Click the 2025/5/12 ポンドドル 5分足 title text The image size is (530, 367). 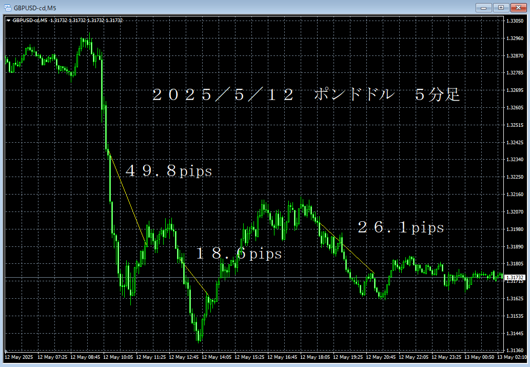pyautogui.click(x=306, y=94)
